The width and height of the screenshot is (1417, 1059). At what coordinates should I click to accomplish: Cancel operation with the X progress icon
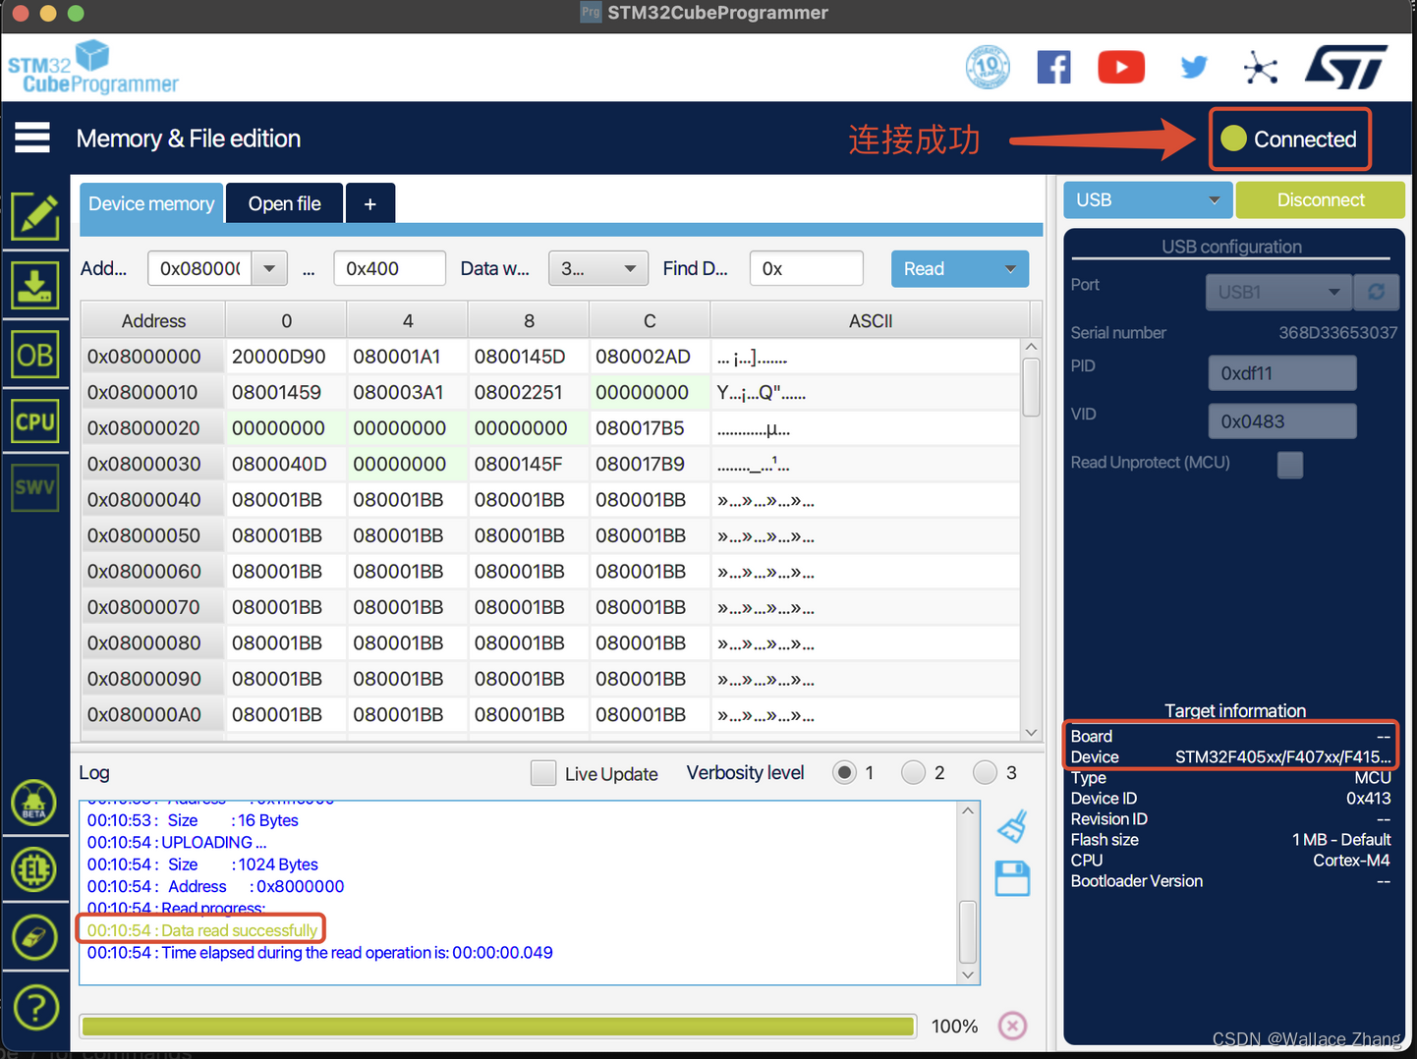1012,1026
